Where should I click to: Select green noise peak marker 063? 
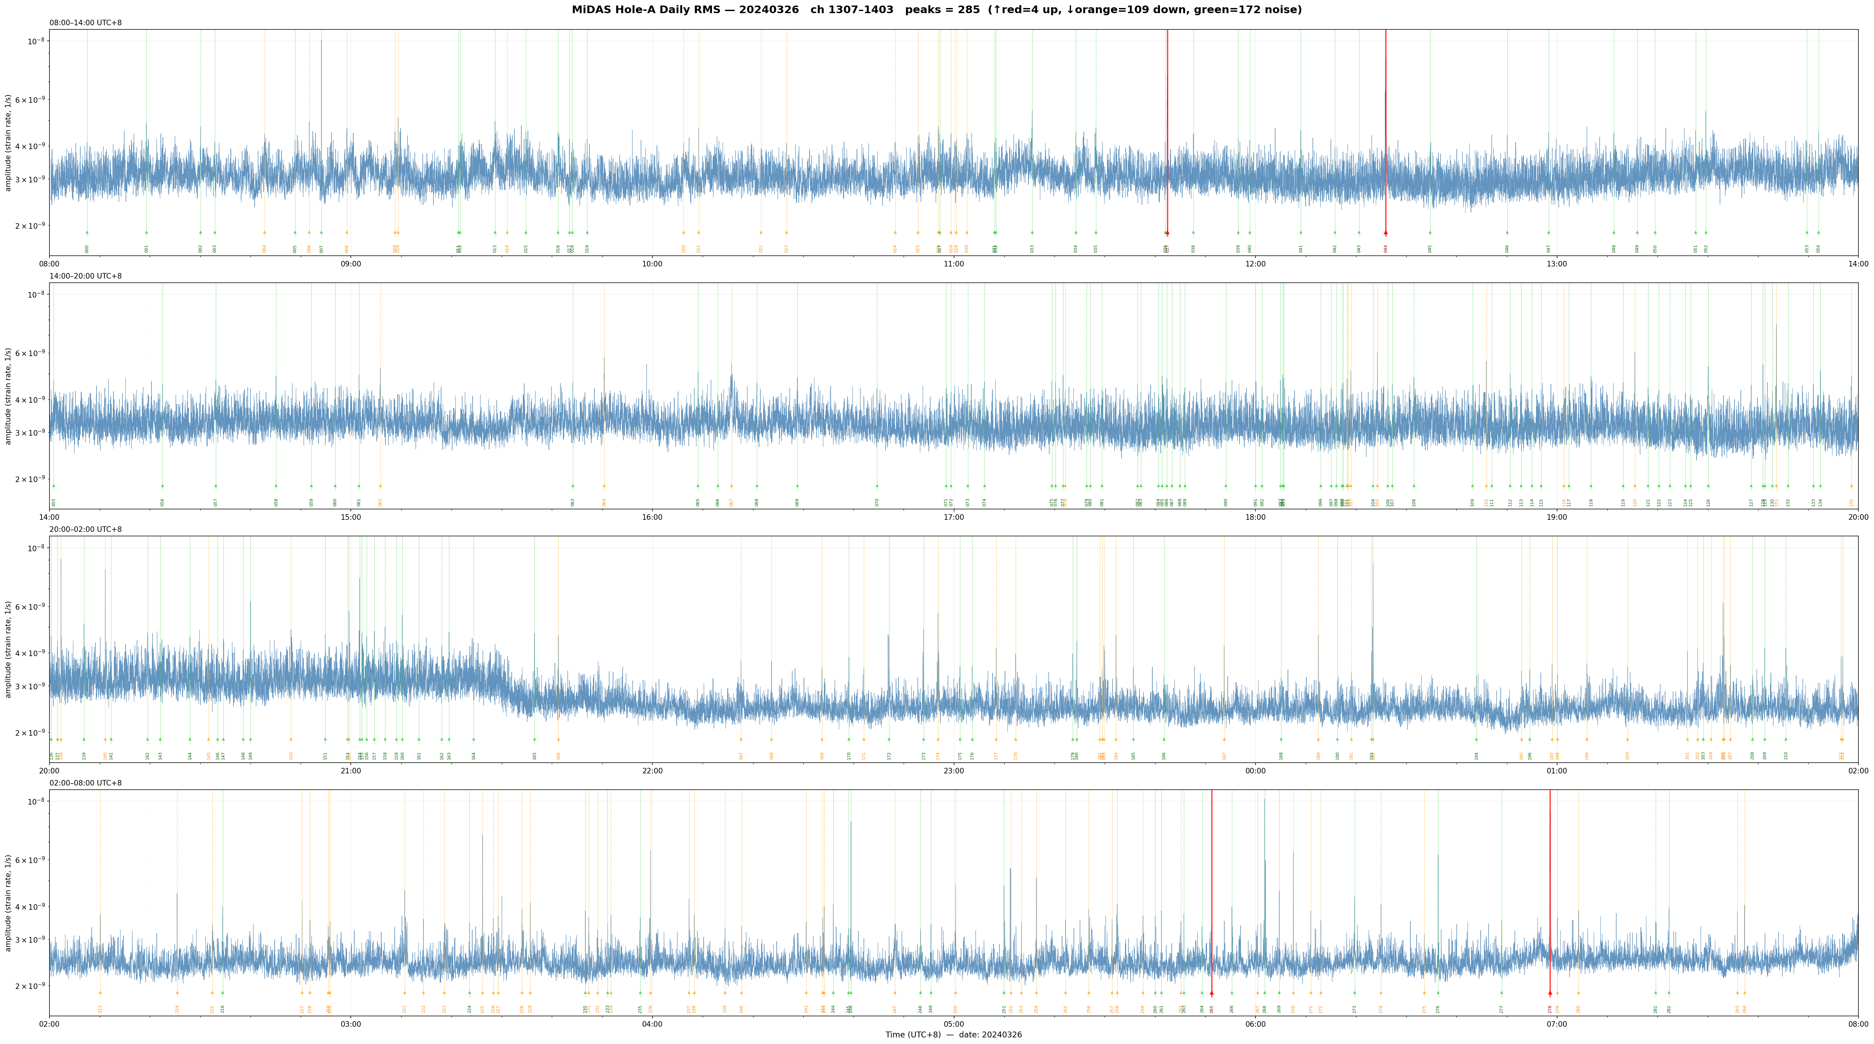point(573,486)
